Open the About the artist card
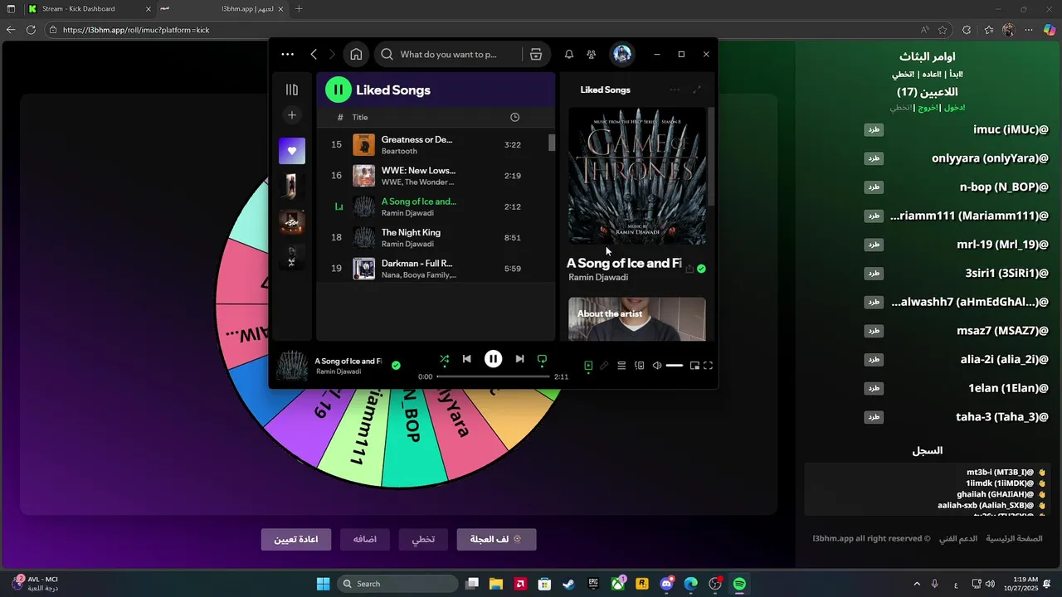Viewport: 1062px width, 597px height. 637,319
